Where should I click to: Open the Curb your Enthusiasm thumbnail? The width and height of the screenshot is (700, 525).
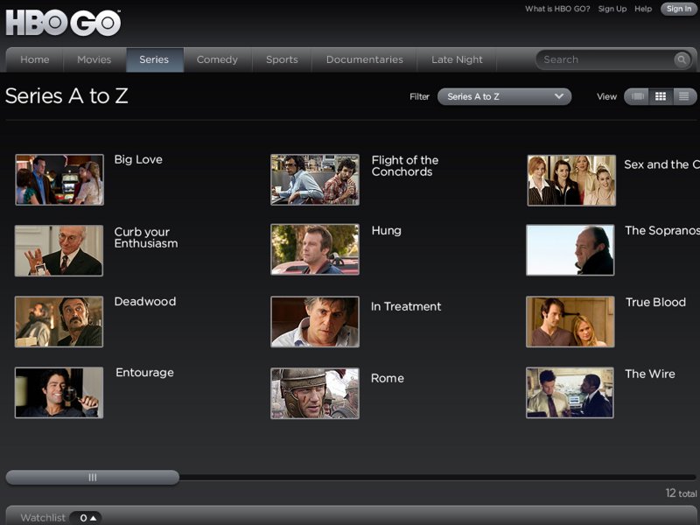click(x=59, y=250)
